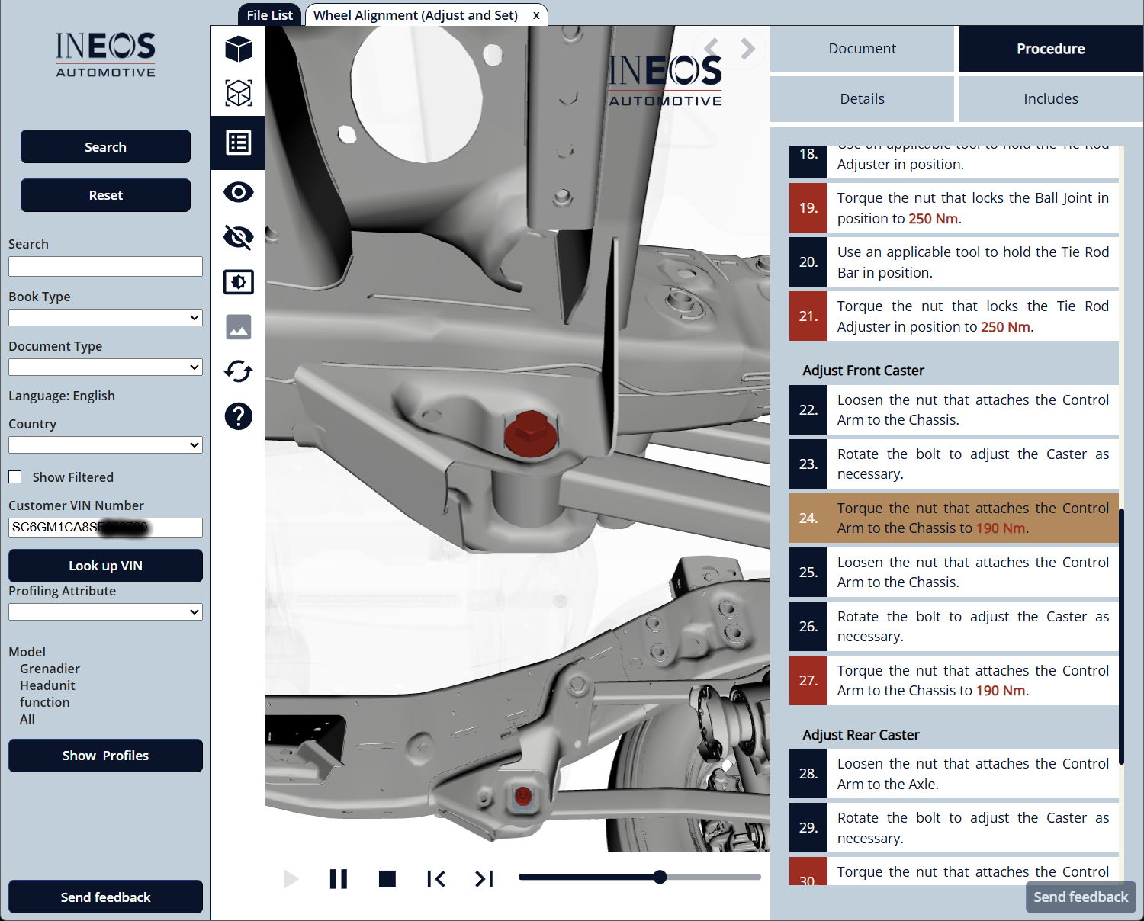Open the procedure list panel icon
The width and height of the screenshot is (1144, 921).
pos(239,143)
